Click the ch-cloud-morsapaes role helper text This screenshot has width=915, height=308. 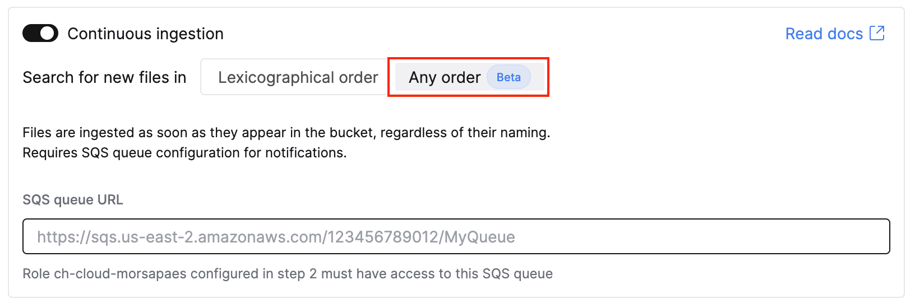point(287,274)
